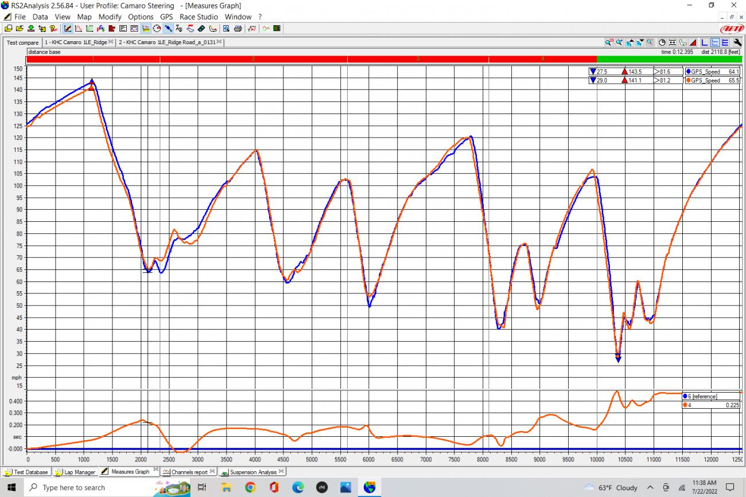746x497 pixels.
Task: Click the orange GPS_Speed 65.5 legend entry
Action: pos(712,81)
